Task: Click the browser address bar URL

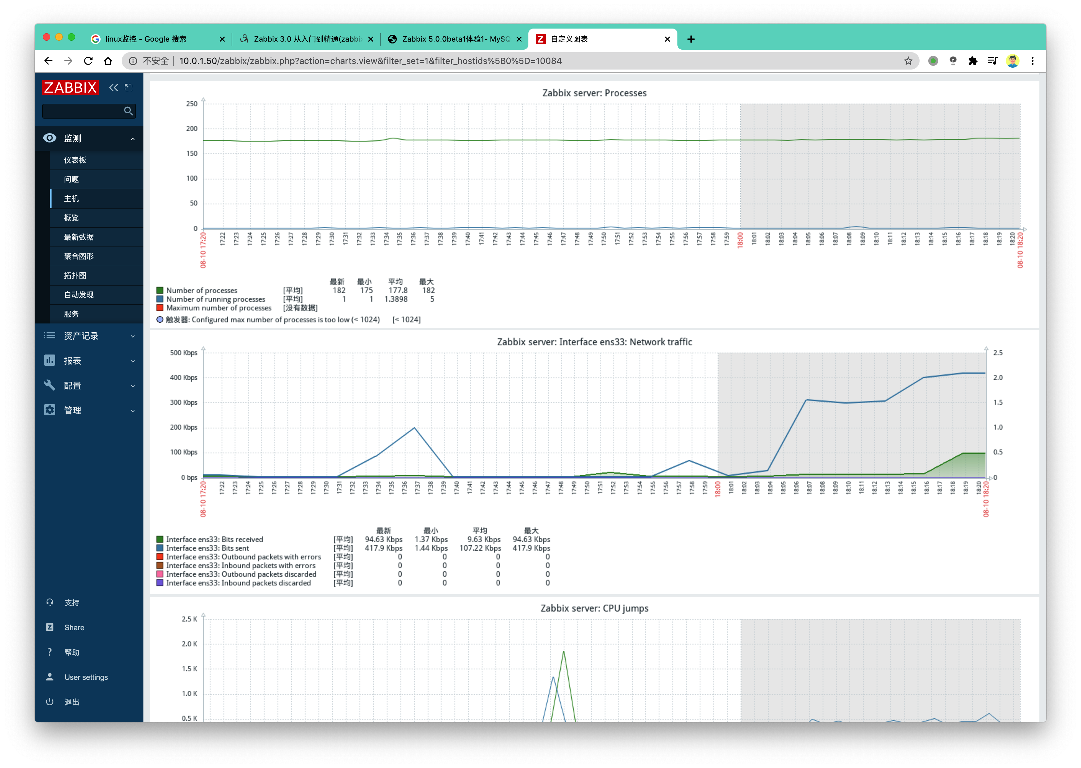Action: pyautogui.click(x=370, y=61)
